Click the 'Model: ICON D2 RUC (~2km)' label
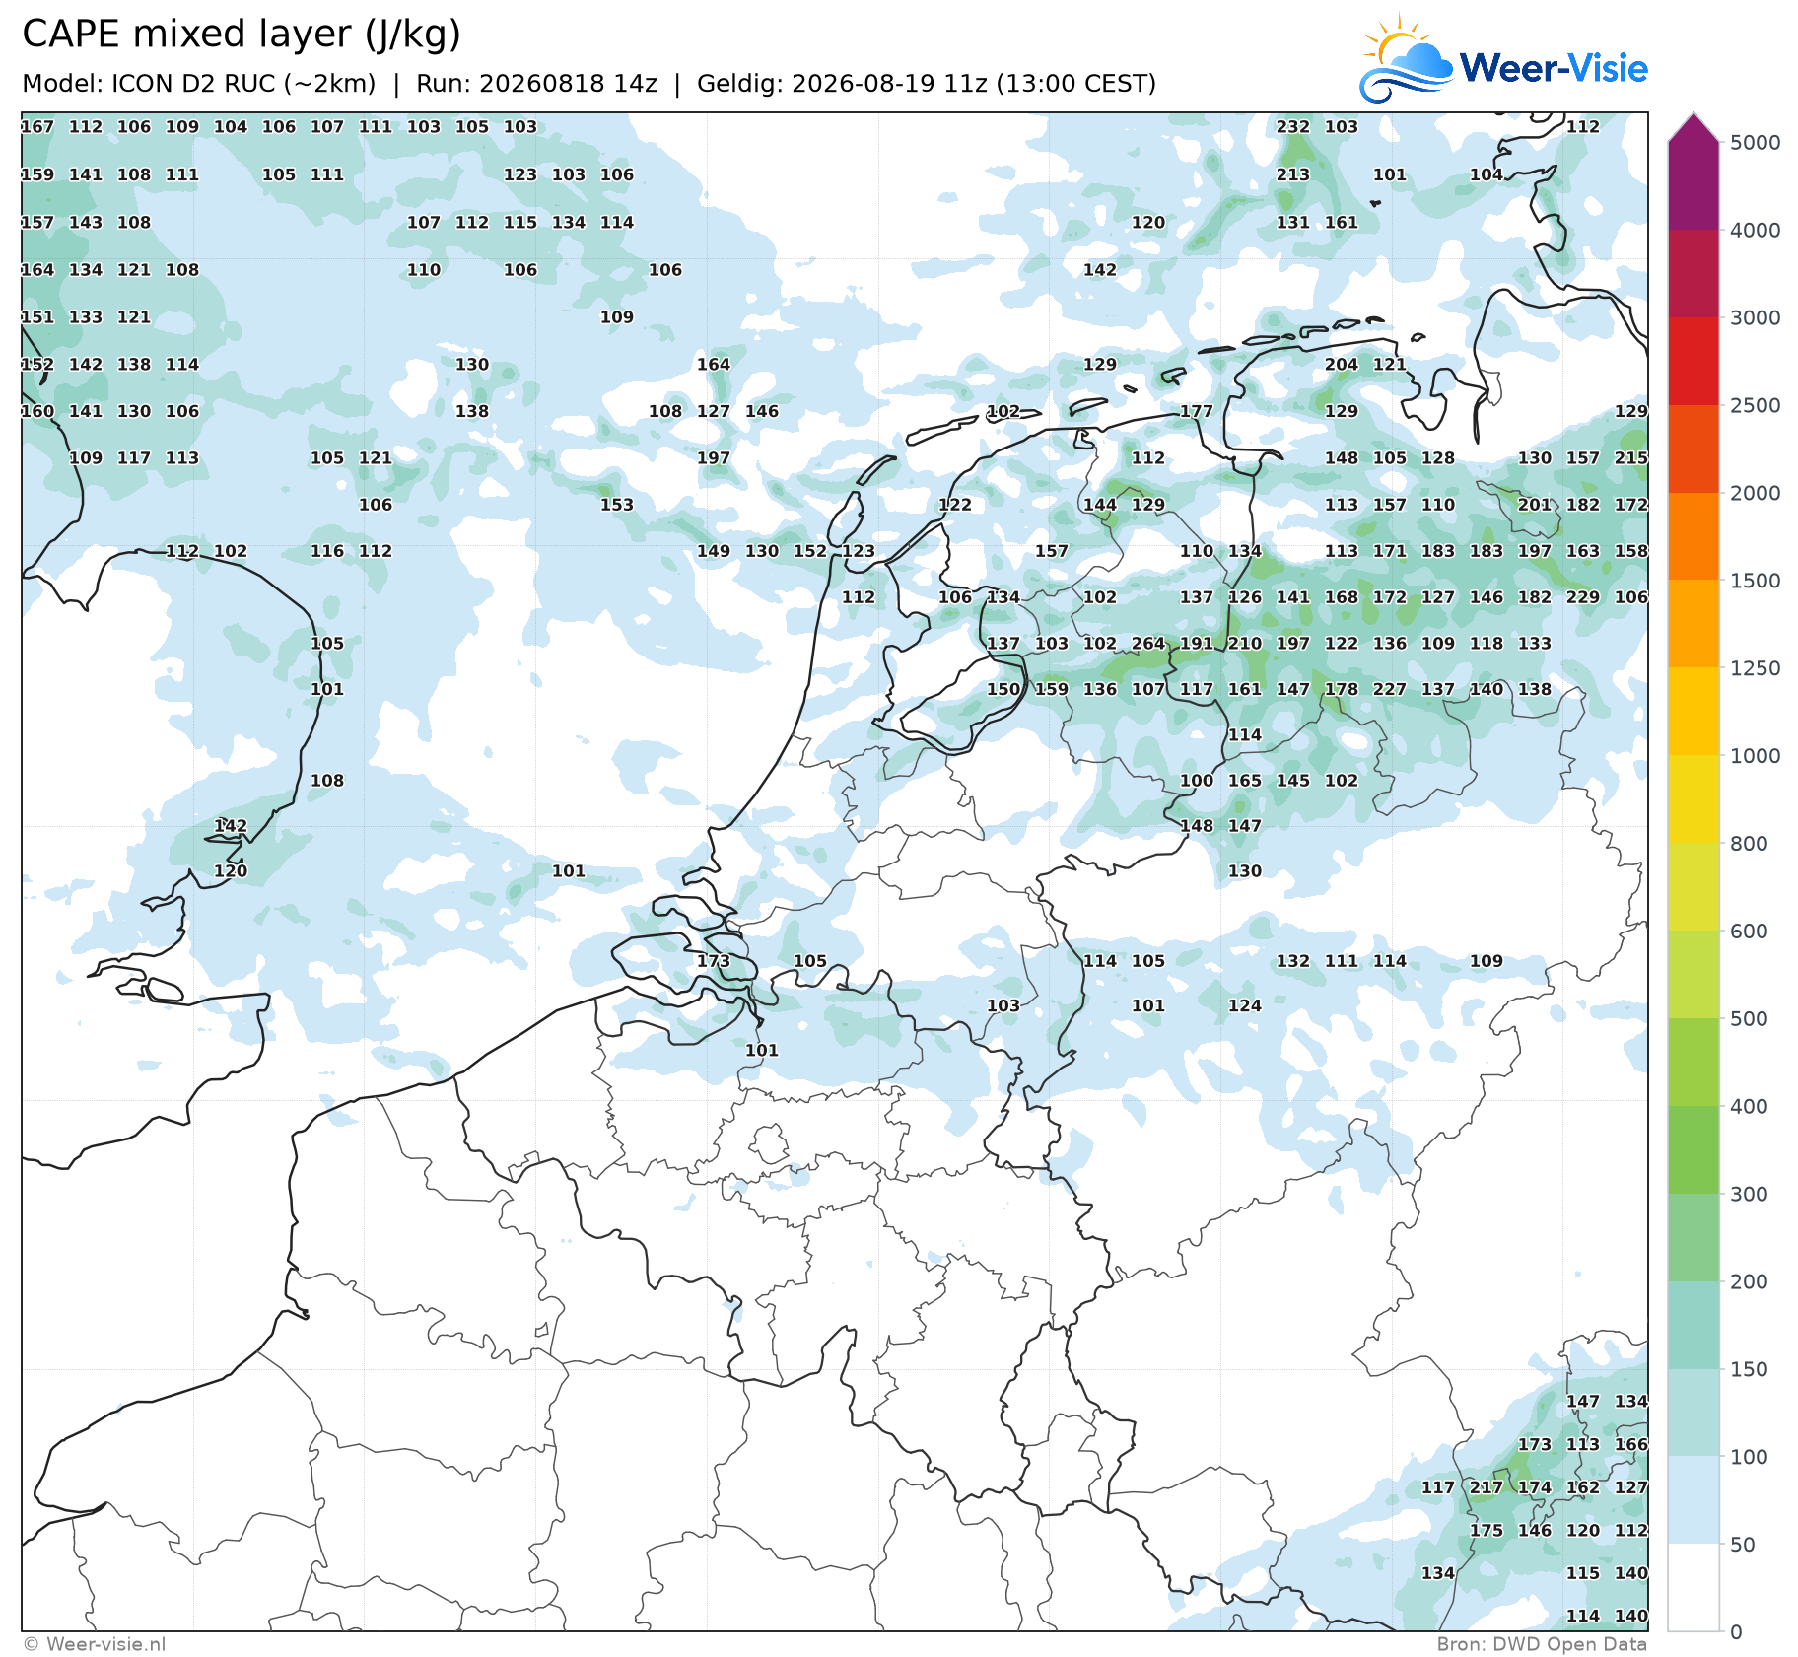Screen dimensions: 1798x1657 pyautogui.click(x=199, y=84)
